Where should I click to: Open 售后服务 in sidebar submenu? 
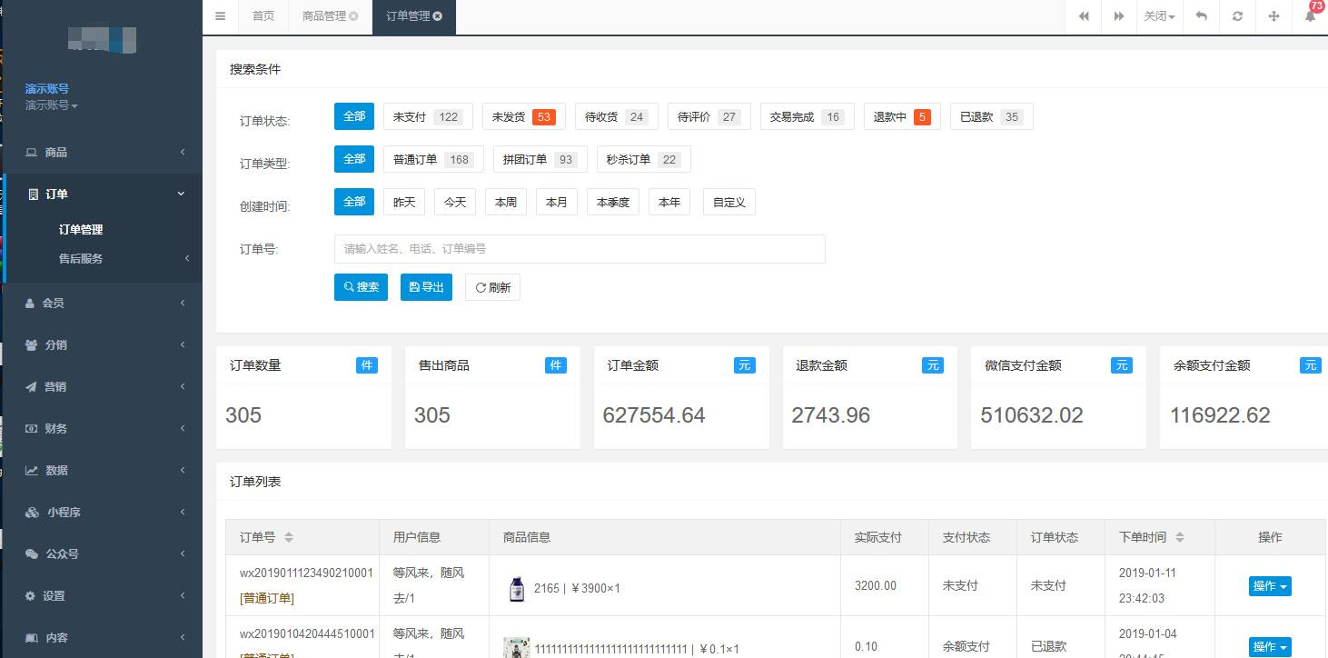click(81, 259)
